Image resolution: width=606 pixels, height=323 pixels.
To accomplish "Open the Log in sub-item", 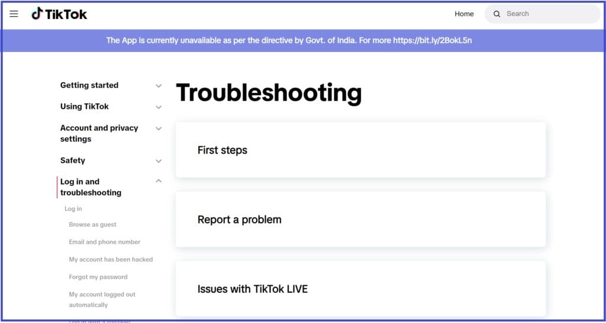I will (x=73, y=209).
